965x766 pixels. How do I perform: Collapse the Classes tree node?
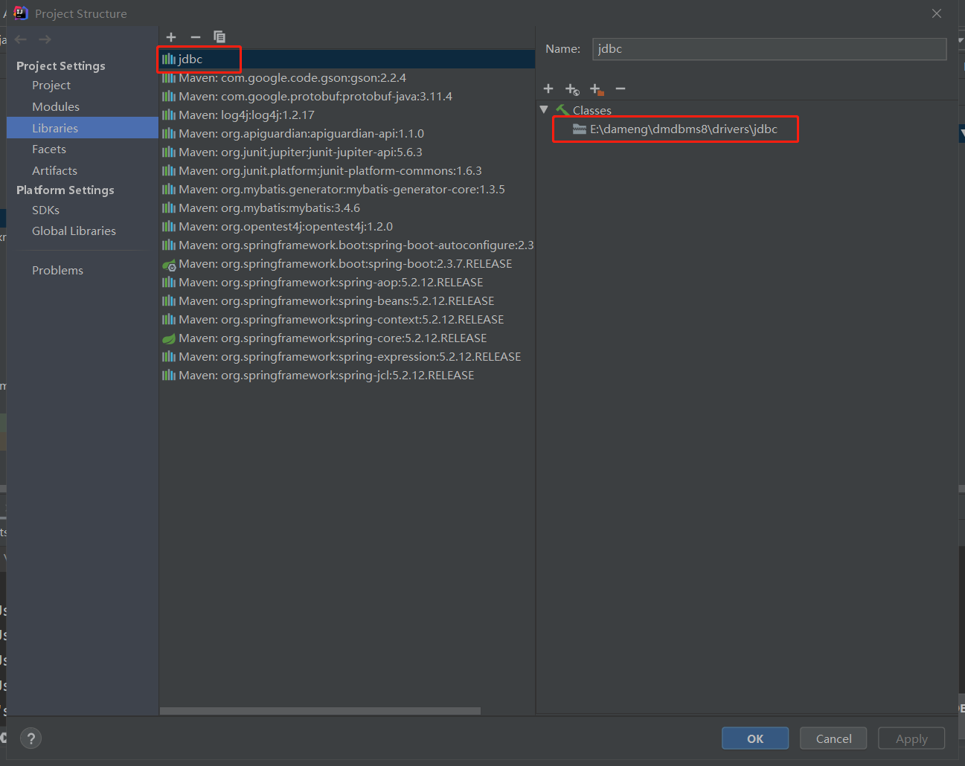[x=544, y=109]
